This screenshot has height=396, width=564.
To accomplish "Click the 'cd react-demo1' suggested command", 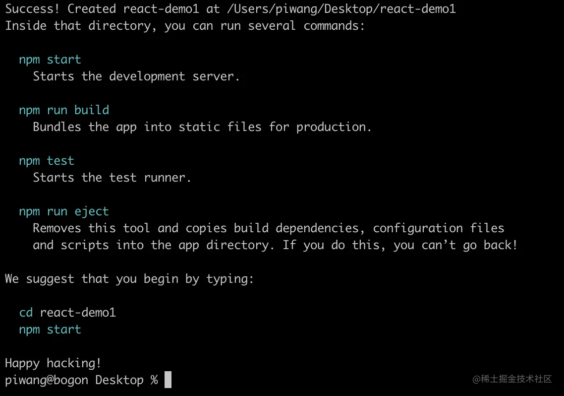I will [67, 313].
